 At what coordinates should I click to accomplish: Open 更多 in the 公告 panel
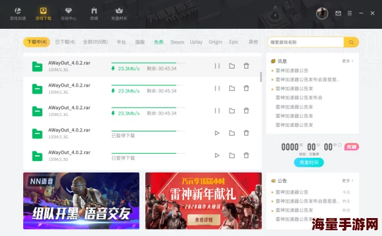[x=348, y=181]
